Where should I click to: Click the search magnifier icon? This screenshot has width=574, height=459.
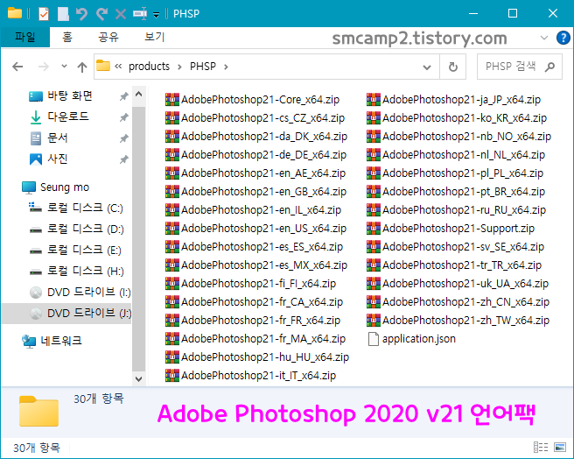(549, 67)
